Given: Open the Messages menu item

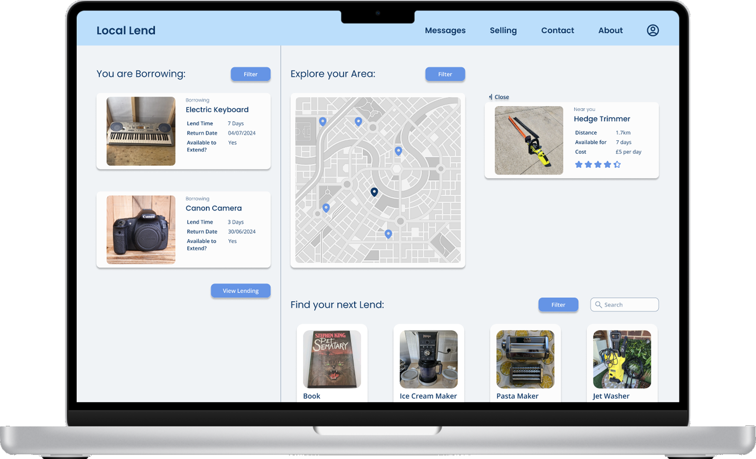Looking at the screenshot, I should pyautogui.click(x=445, y=30).
